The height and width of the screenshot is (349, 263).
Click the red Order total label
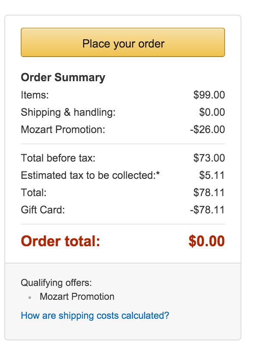coord(60,241)
